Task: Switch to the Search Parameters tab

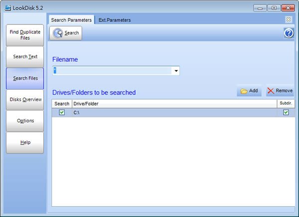Action: pos(71,20)
